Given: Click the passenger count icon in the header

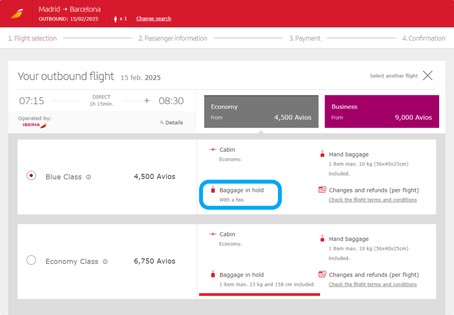Looking at the screenshot, I should coord(116,19).
